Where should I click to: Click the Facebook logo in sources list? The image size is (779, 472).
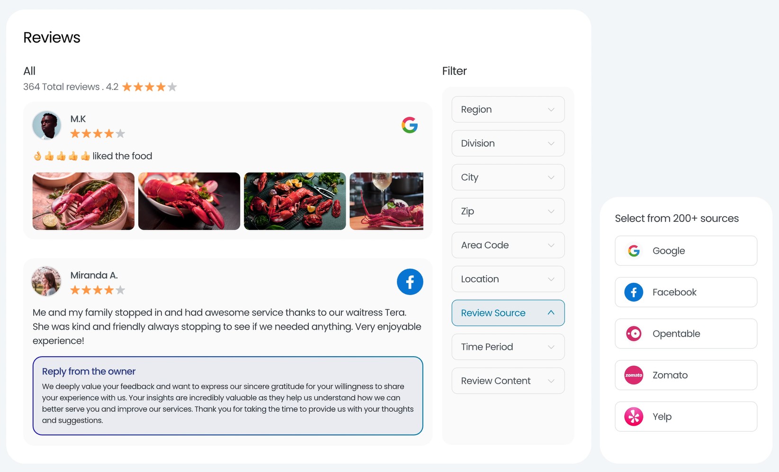(634, 292)
